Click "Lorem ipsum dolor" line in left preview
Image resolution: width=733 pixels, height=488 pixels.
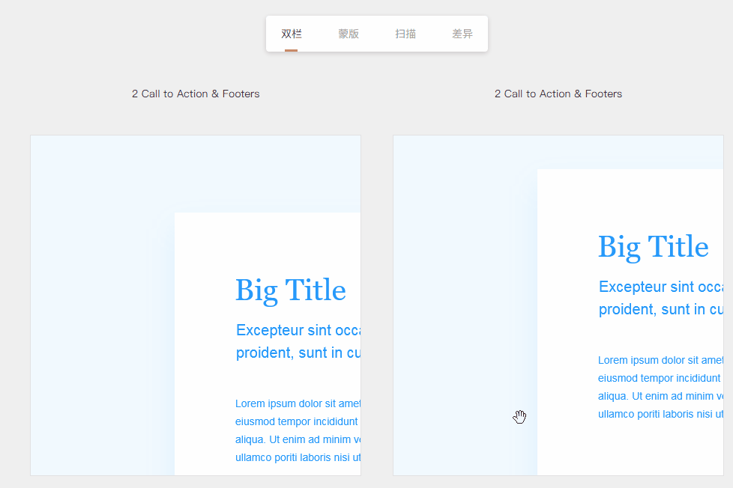pyautogui.click(x=298, y=403)
